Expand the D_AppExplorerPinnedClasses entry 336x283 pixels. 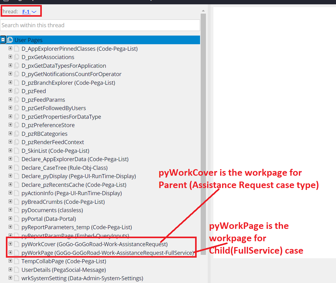(10, 49)
